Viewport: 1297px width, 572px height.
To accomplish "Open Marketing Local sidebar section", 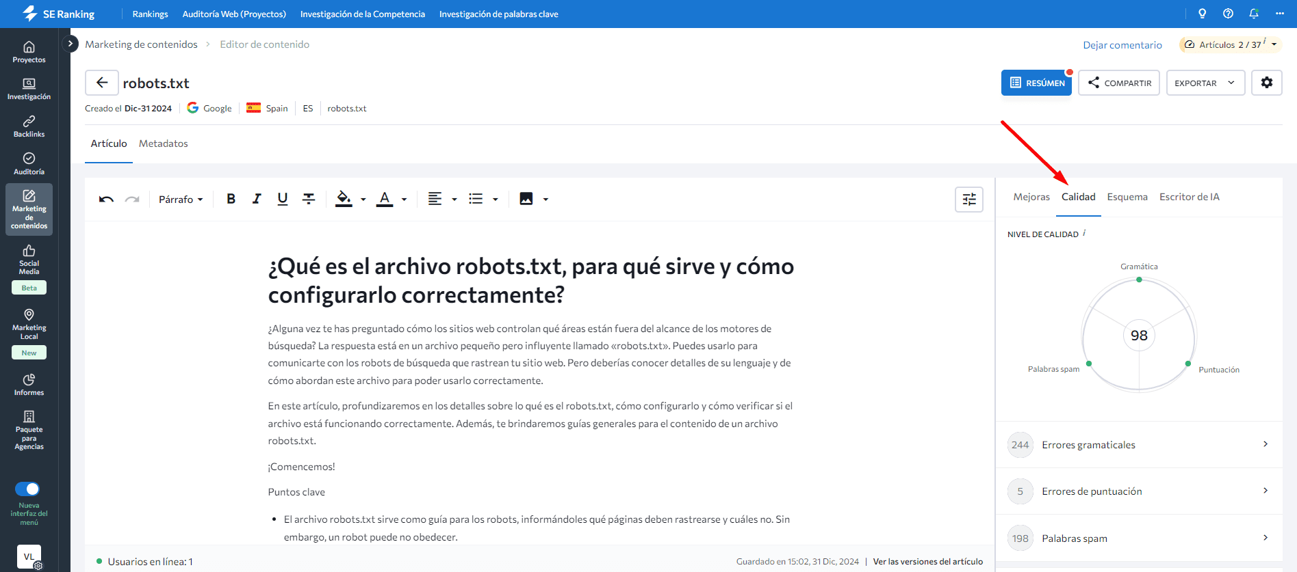I will [29, 324].
